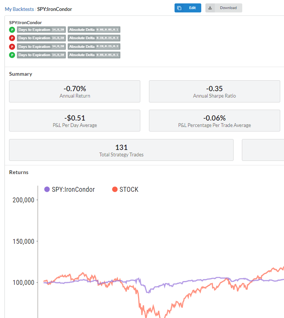This screenshot has width=284, height=318.
Task: Click the -0.06% P&L Percentage Per Trade card
Action: 214,121
